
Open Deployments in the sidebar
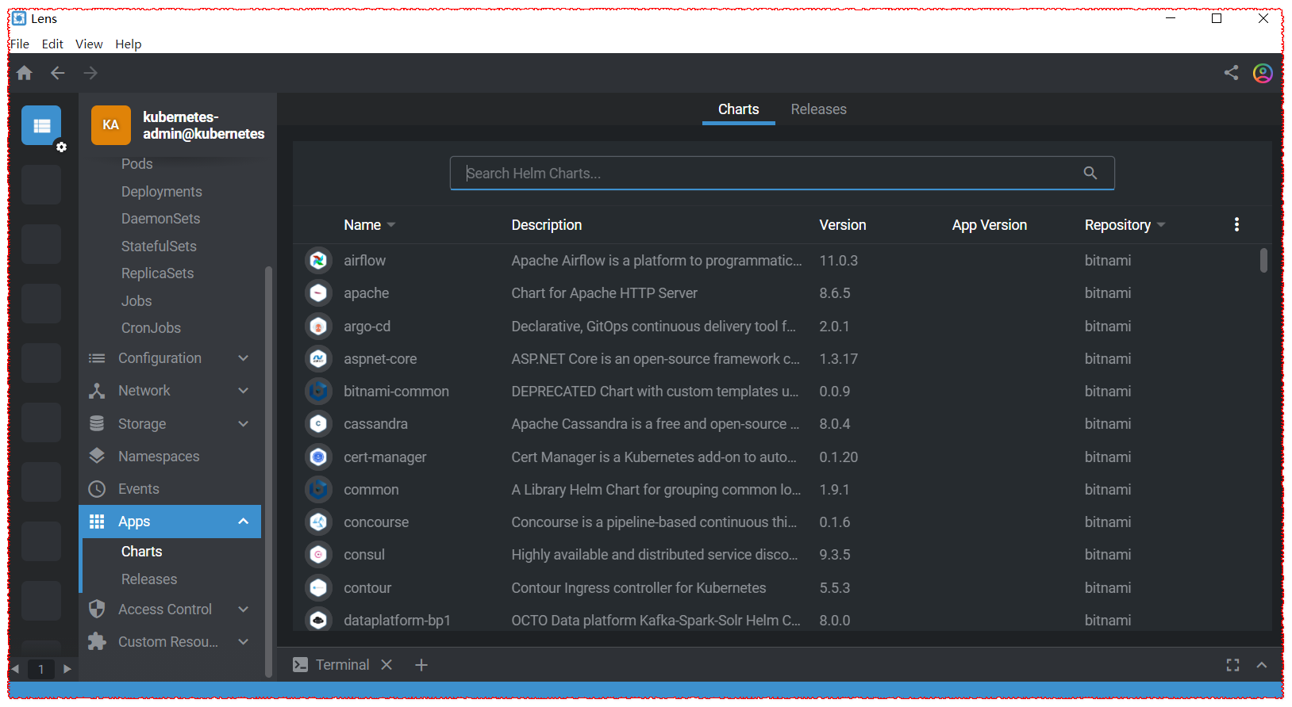tap(162, 192)
